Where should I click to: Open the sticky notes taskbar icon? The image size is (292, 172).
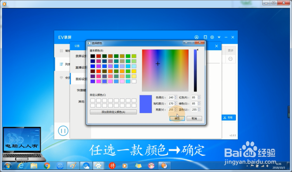[138, 166]
